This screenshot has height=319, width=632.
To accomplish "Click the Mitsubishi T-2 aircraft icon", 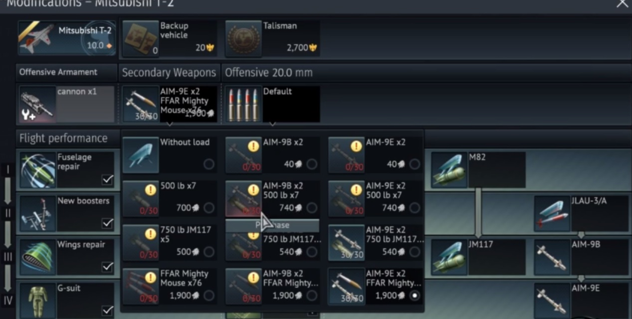I will click(37, 38).
